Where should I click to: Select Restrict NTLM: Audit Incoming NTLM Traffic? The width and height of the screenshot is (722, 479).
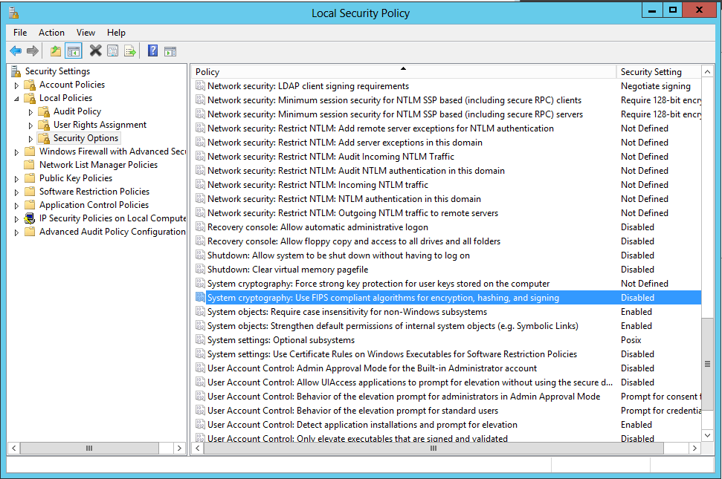(331, 156)
